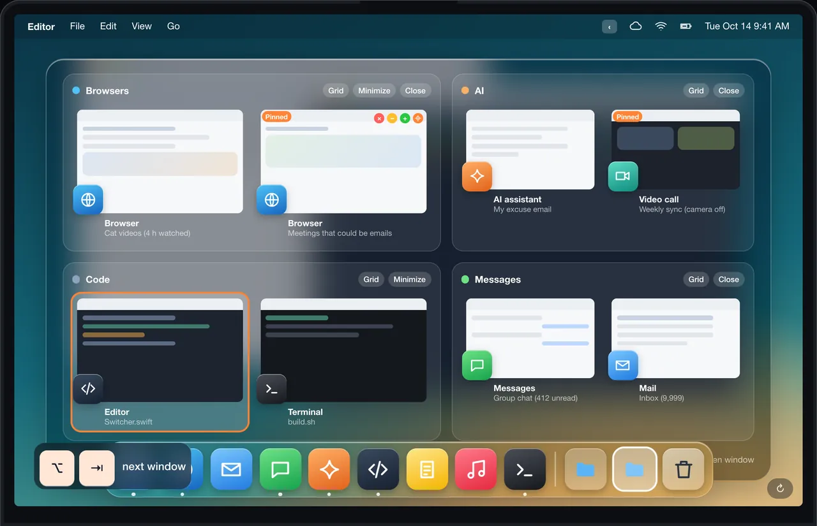Screen dimensions: 817x526
Task: Click the sparkle badge on the AI assistant window
Action: click(x=477, y=177)
